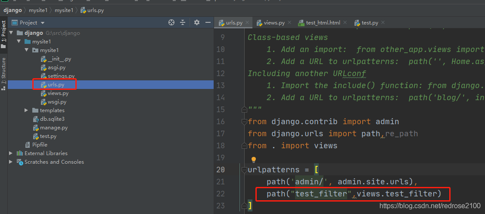
Task: Select asgi.py in project tree
Action: tap(53, 67)
